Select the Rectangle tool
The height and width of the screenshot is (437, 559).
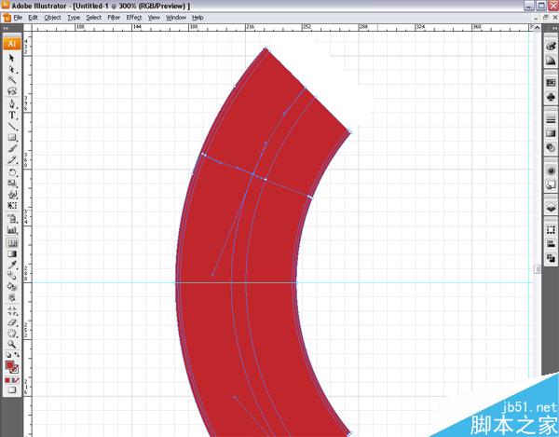point(12,137)
